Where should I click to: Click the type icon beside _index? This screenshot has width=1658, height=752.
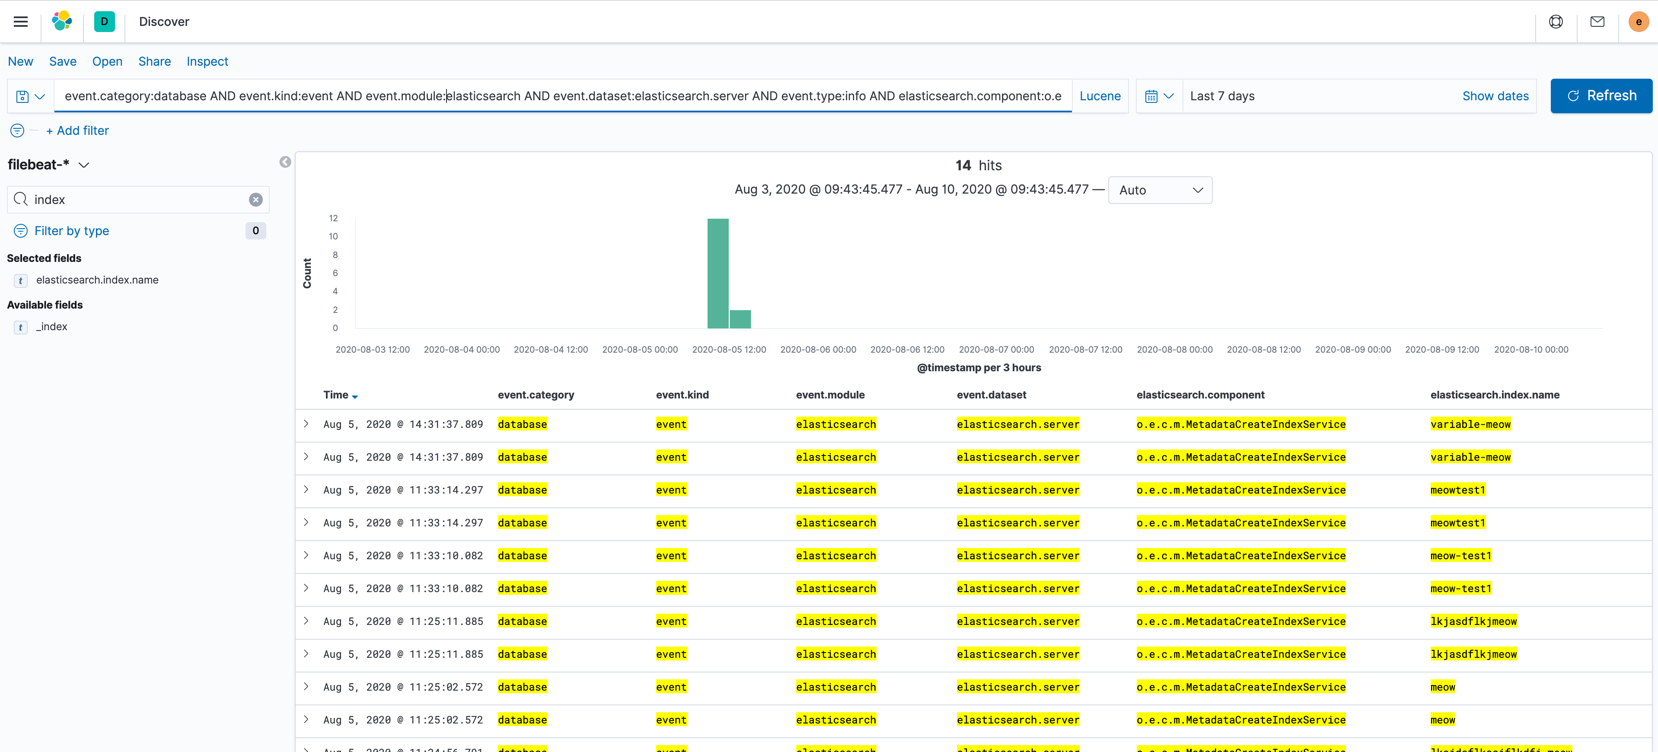click(21, 327)
